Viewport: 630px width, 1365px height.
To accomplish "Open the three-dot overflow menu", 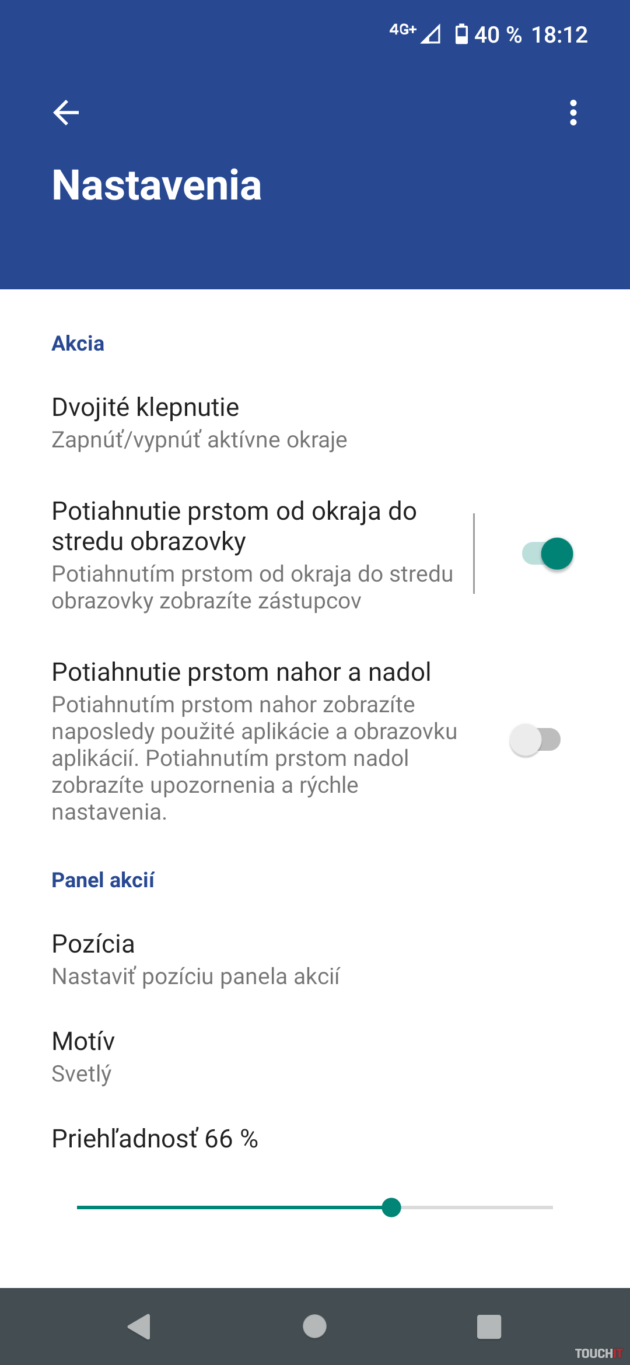I will (x=573, y=113).
